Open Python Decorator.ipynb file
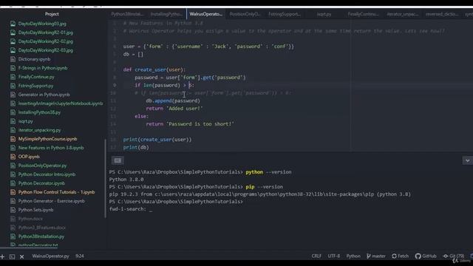The image size is (473, 266). 41,183
